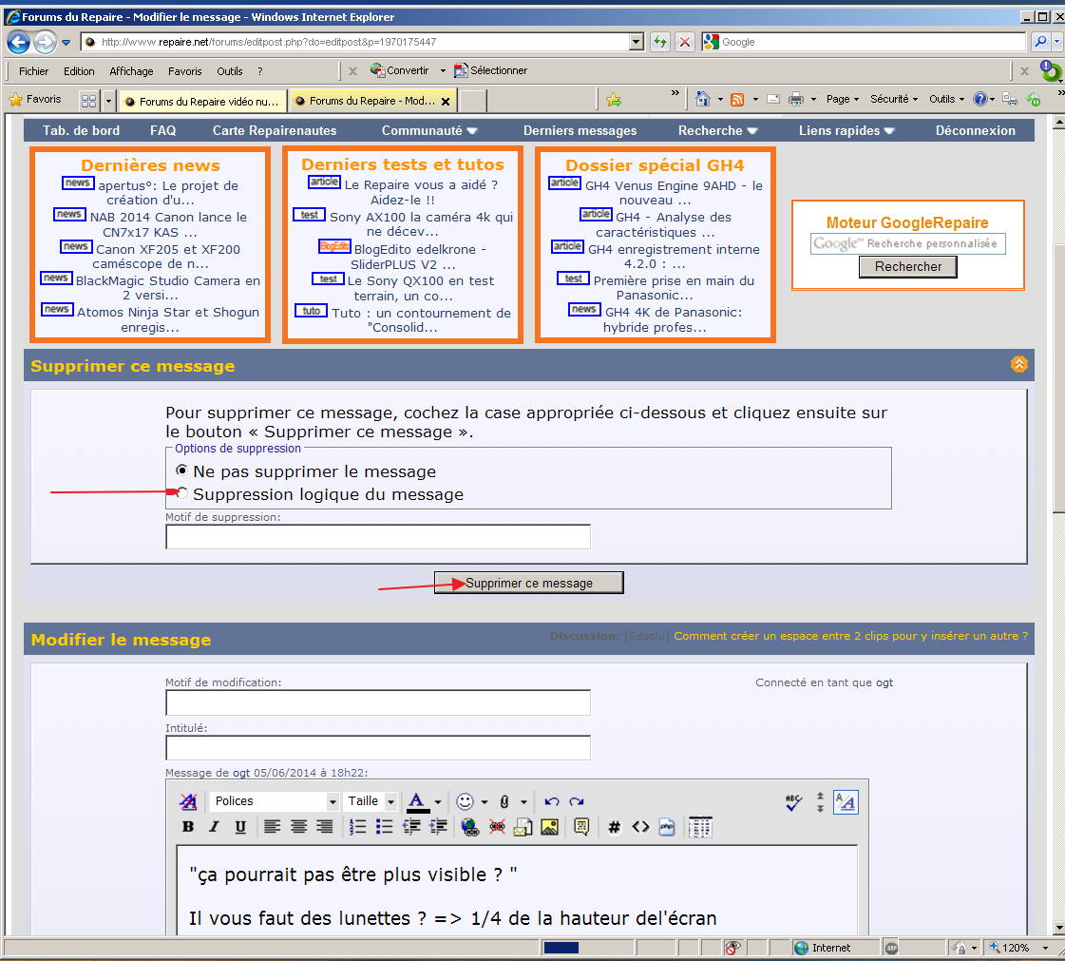This screenshot has width=1065, height=961.
Task: Switch to 'Forums du Repaire vidéo nu...' tab
Action: 201,101
